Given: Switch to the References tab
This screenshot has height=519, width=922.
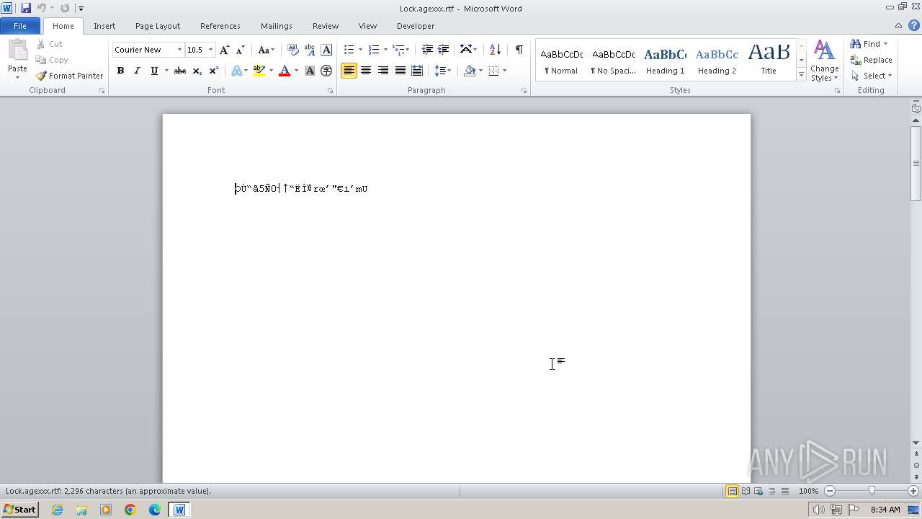Looking at the screenshot, I should (x=220, y=26).
